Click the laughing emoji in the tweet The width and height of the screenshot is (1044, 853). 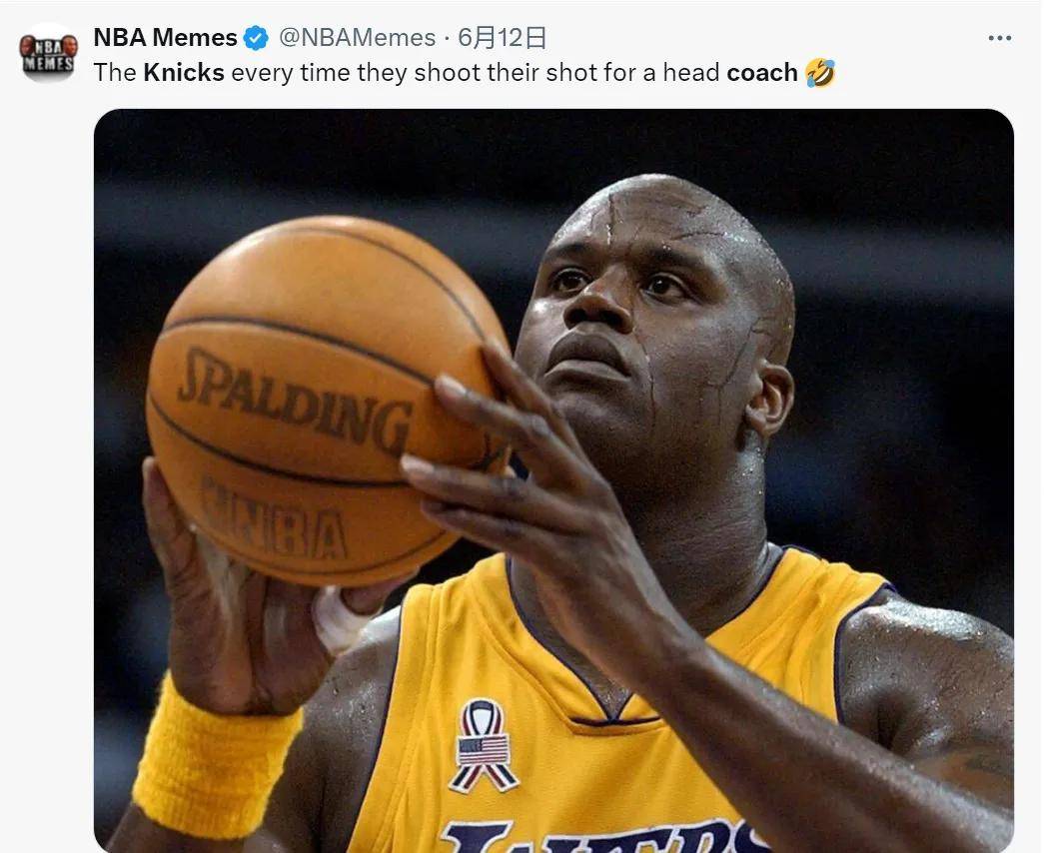pos(819,73)
